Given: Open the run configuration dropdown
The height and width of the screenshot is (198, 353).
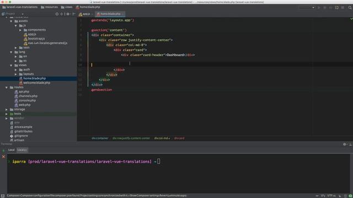Looking at the screenshot, I should tap(307, 7).
